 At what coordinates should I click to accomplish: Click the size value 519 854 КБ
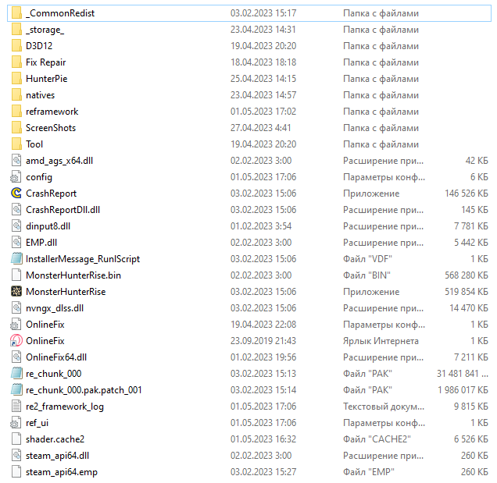(x=467, y=292)
